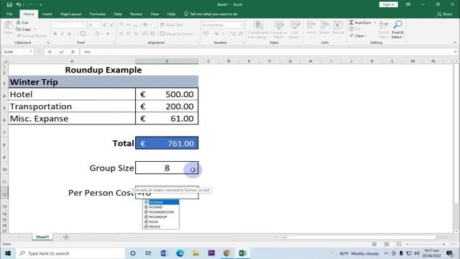Screen dimensions: 460x259
Task: Click Find & Select magnifier
Action: (397, 25)
